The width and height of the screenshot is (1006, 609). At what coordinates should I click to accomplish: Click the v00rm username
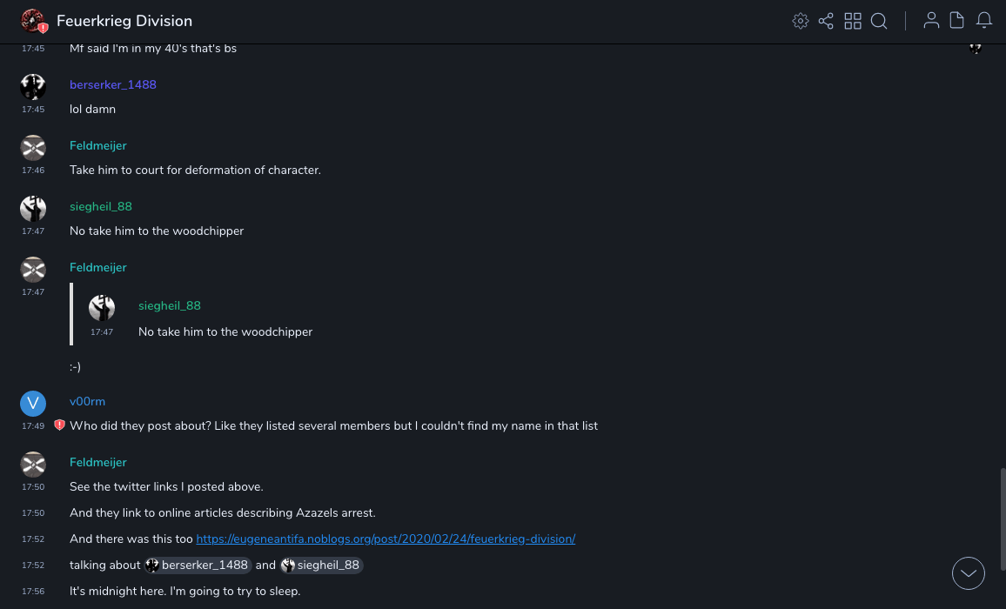click(x=87, y=402)
